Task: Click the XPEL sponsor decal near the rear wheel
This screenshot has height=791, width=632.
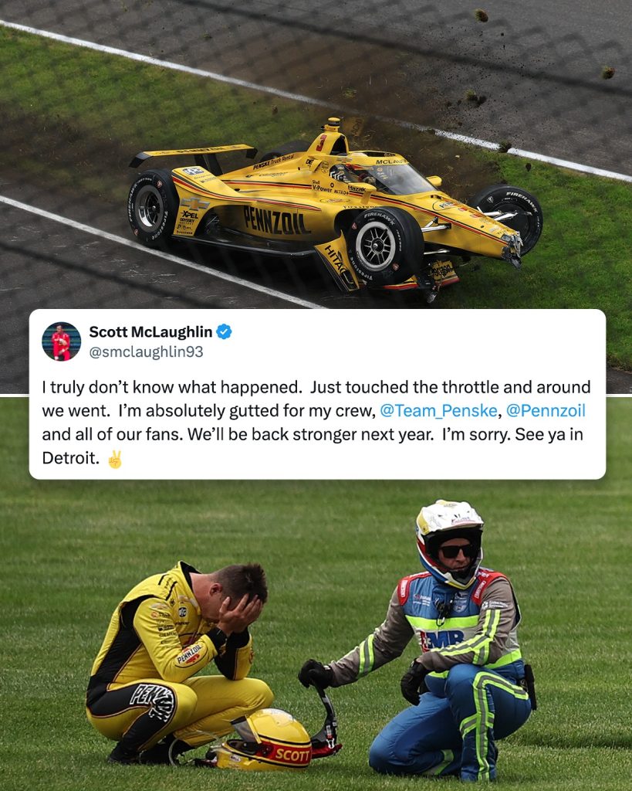Action: (189, 215)
